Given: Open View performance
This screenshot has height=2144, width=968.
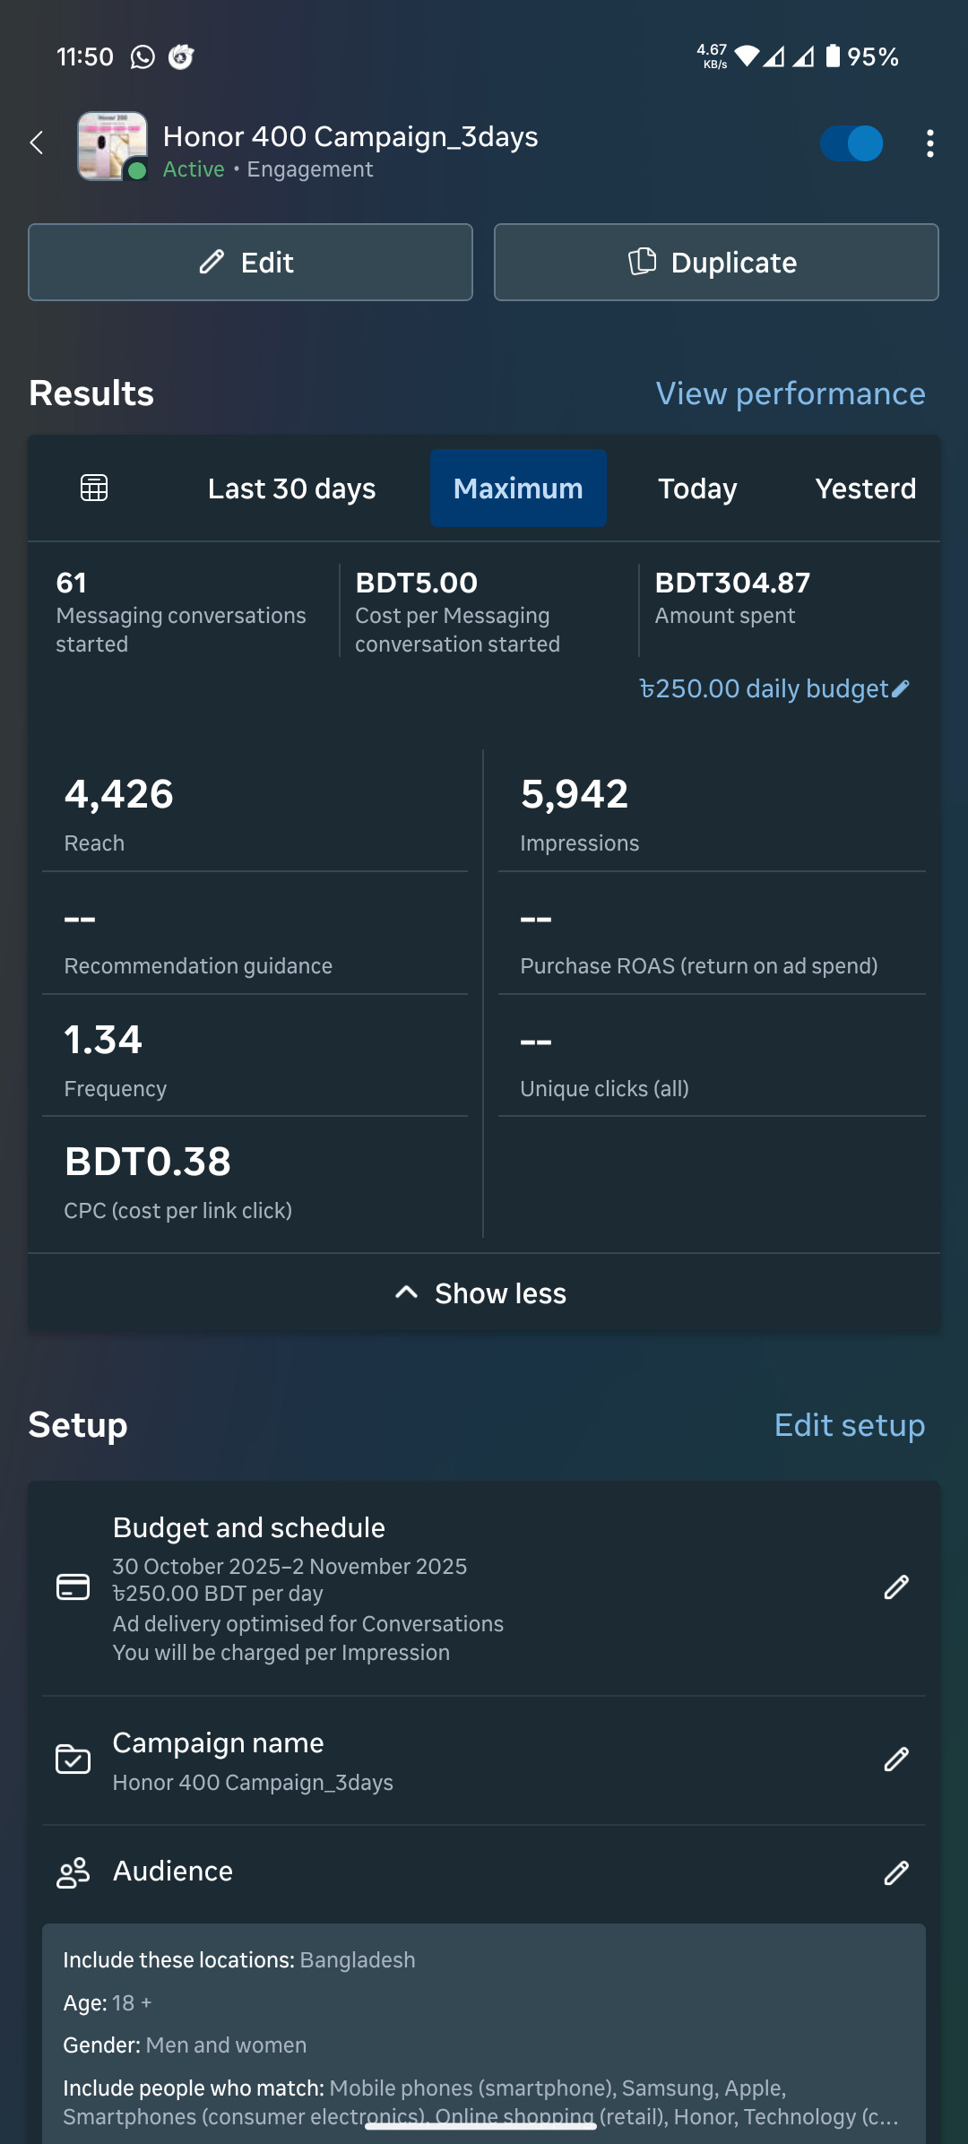Looking at the screenshot, I should click(x=791, y=393).
